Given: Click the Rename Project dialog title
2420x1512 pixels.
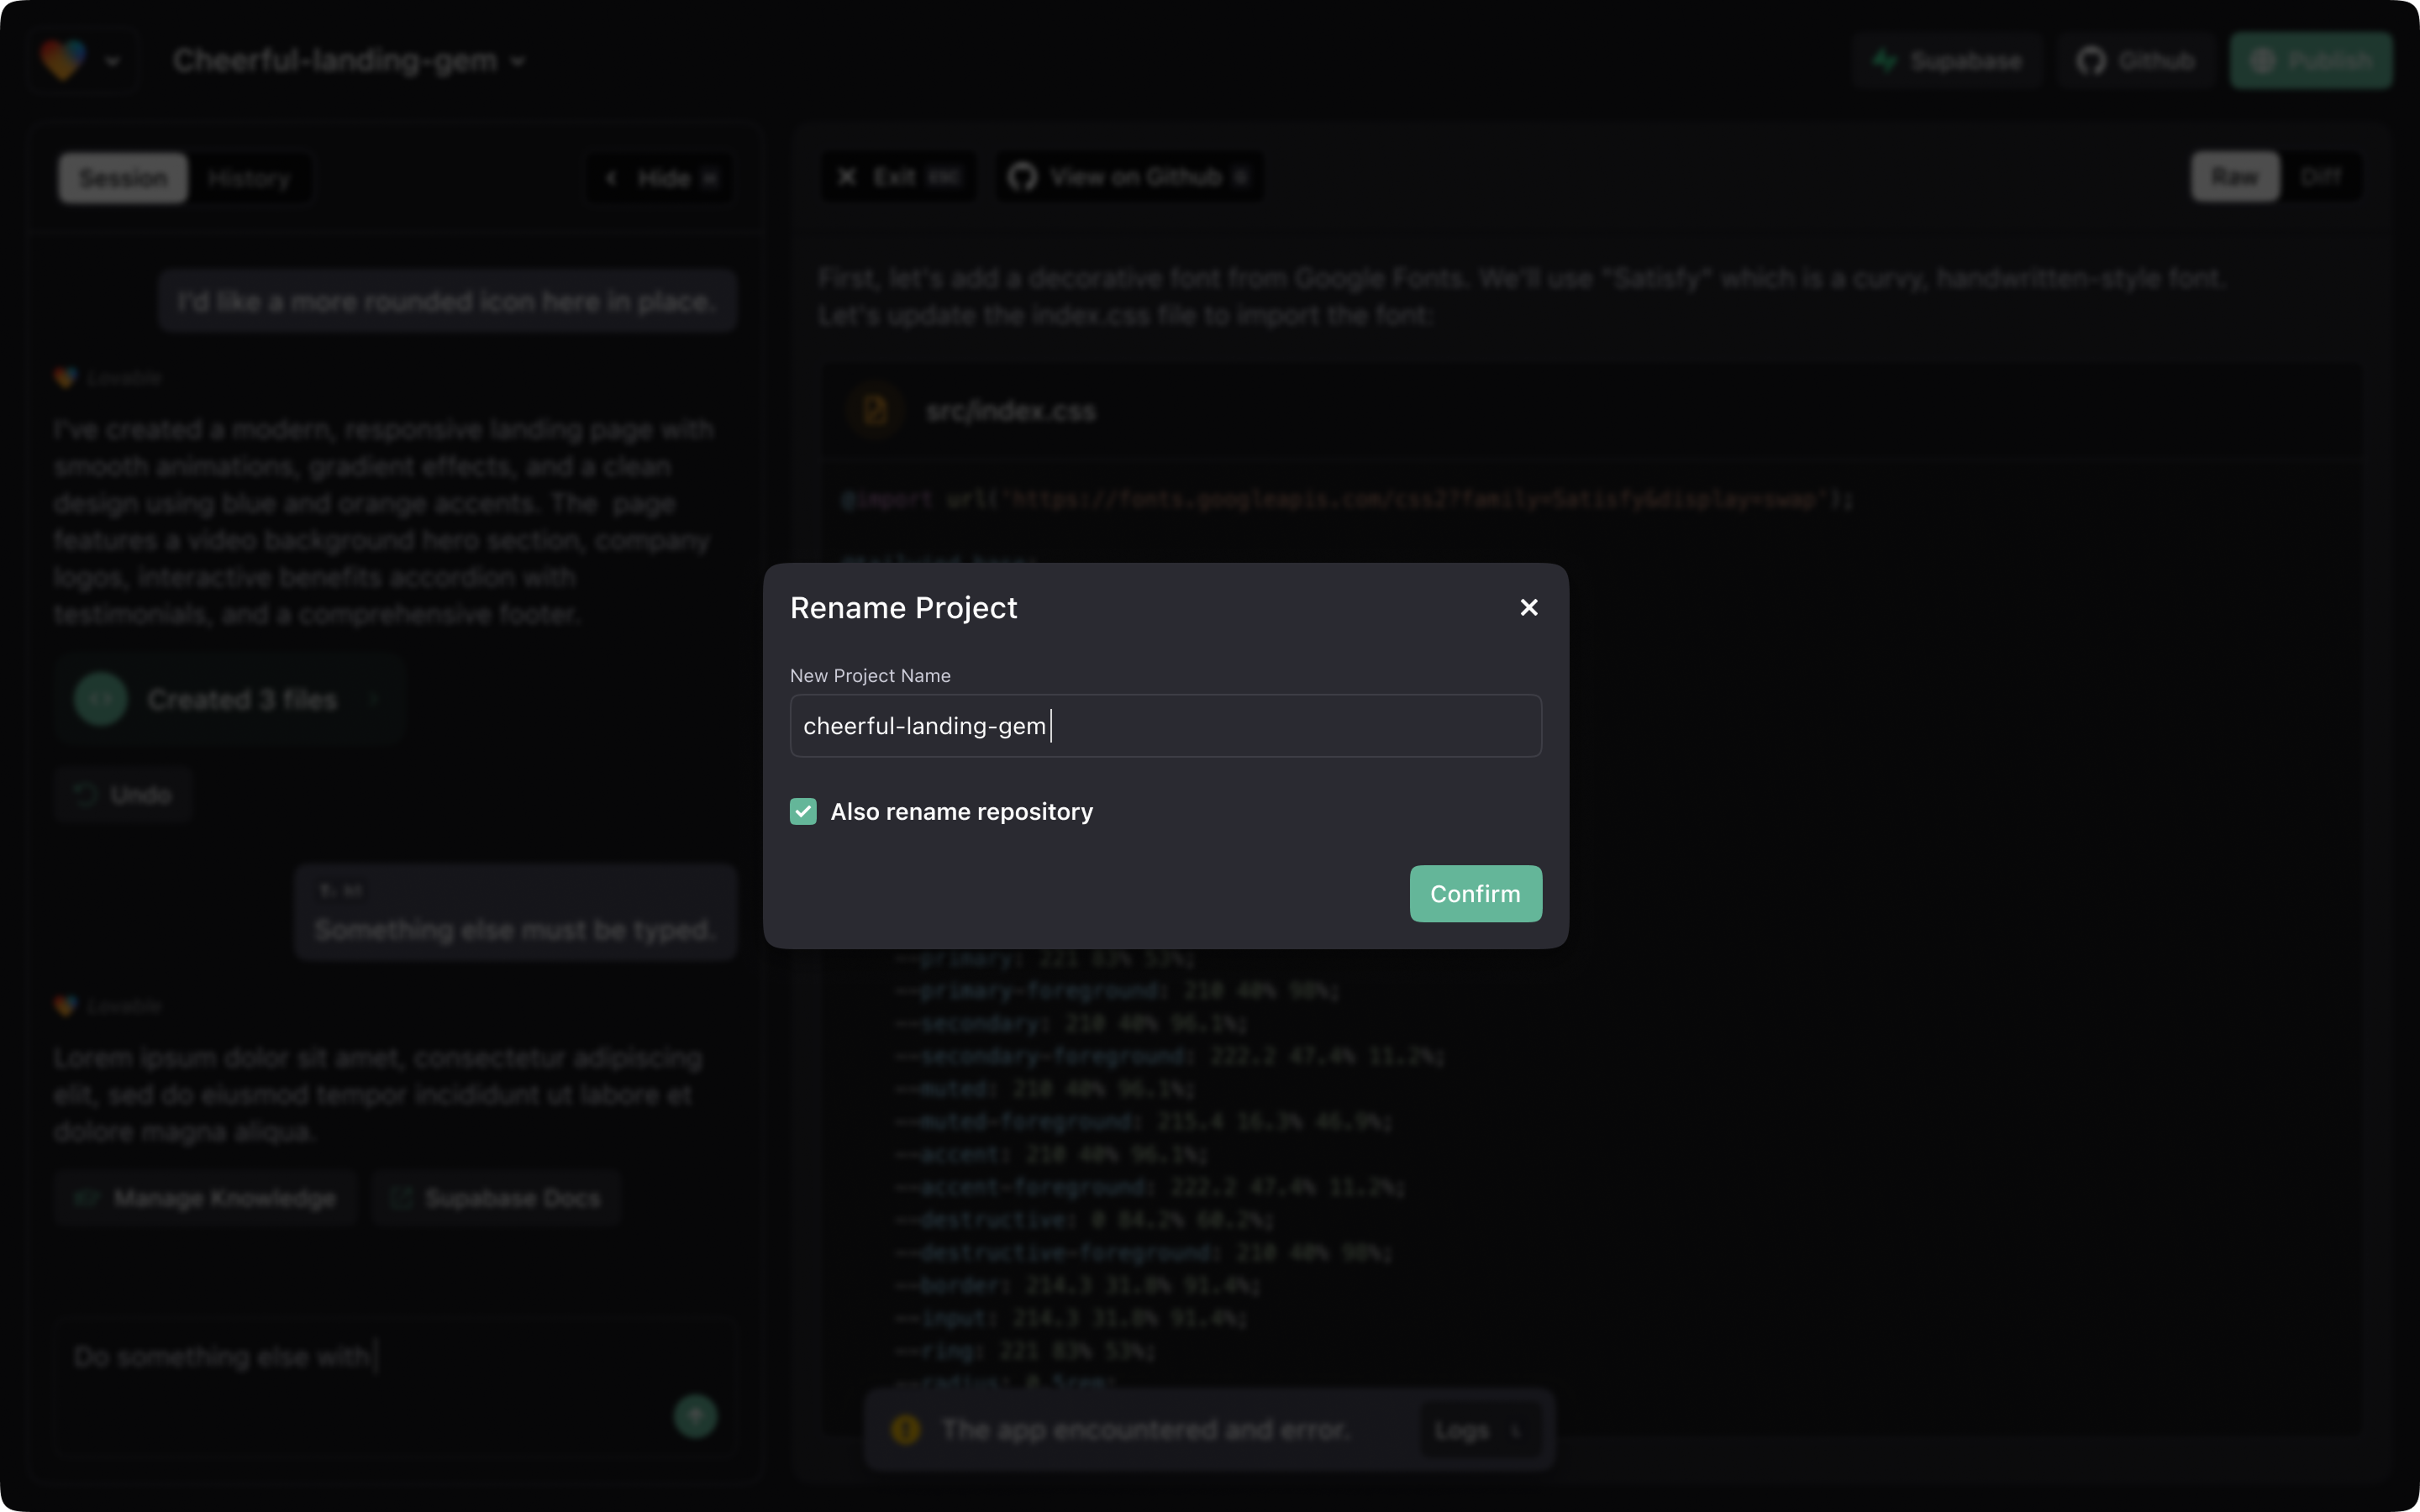Looking at the screenshot, I should [x=903, y=608].
